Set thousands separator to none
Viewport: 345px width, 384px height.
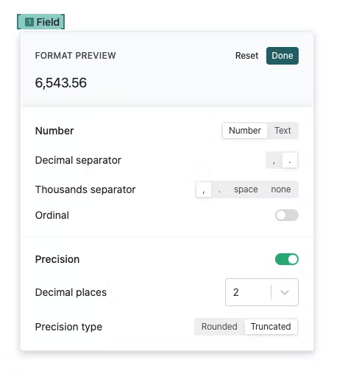click(x=281, y=189)
